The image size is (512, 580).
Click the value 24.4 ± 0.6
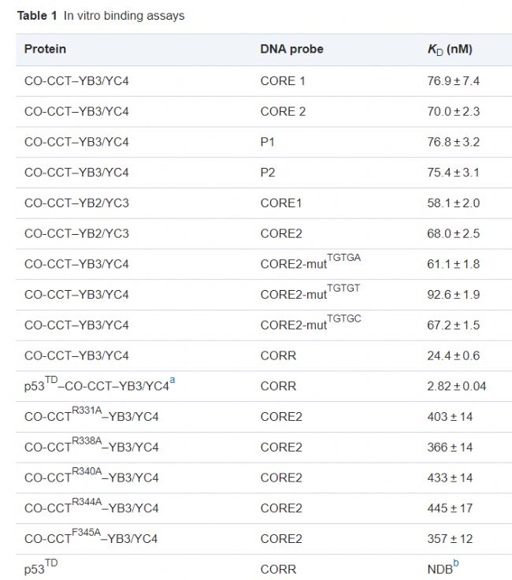click(x=453, y=356)
